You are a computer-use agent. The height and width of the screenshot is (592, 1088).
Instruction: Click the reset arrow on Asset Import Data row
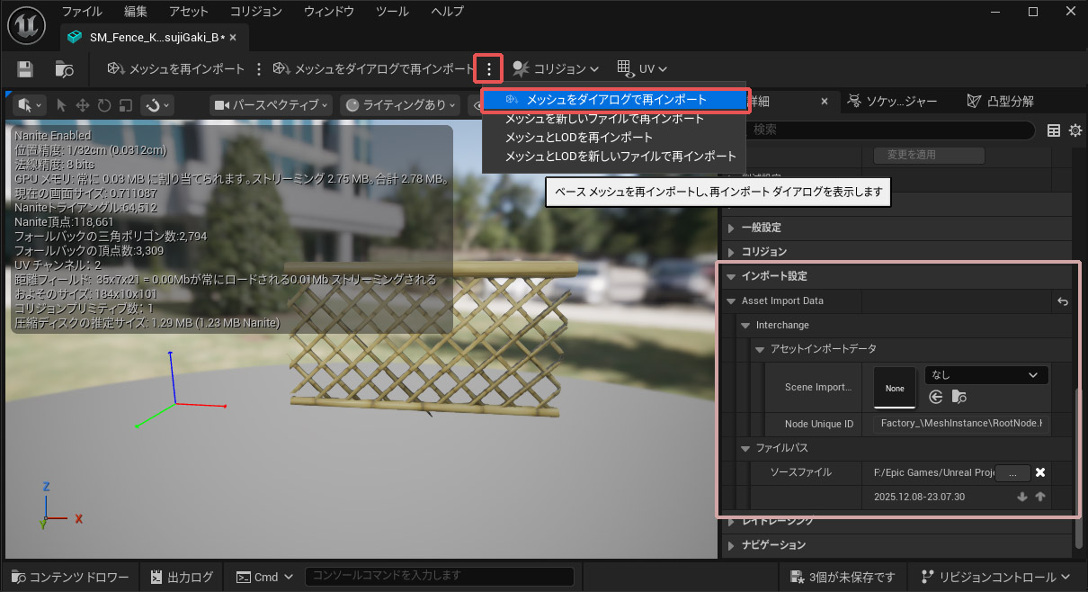1063,301
